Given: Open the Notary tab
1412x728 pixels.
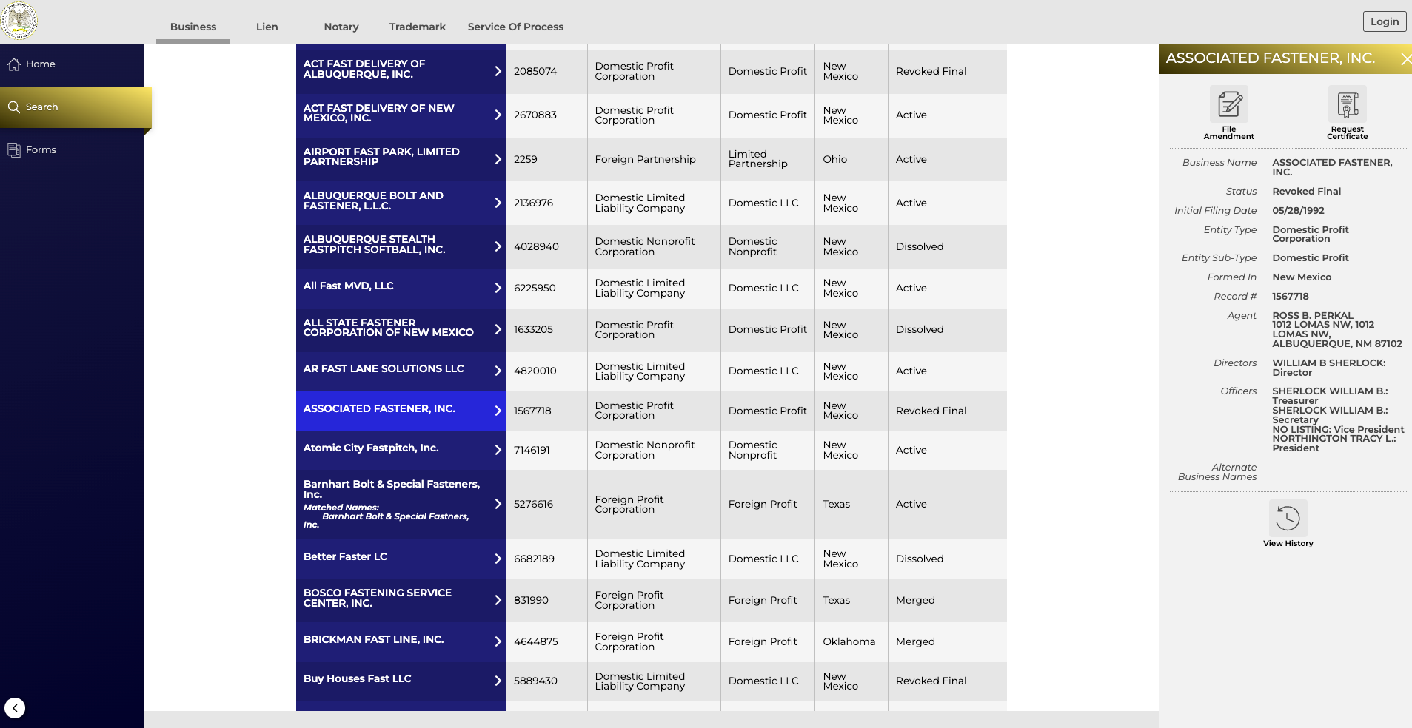Looking at the screenshot, I should [341, 27].
